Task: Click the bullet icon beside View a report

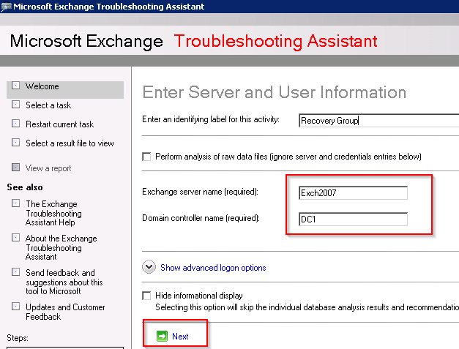Action: [15, 168]
